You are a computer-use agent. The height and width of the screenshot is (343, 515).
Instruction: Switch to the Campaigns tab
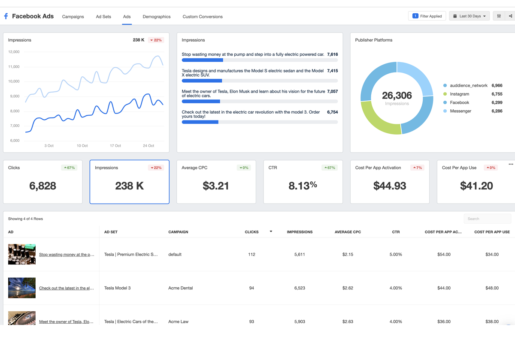click(73, 17)
